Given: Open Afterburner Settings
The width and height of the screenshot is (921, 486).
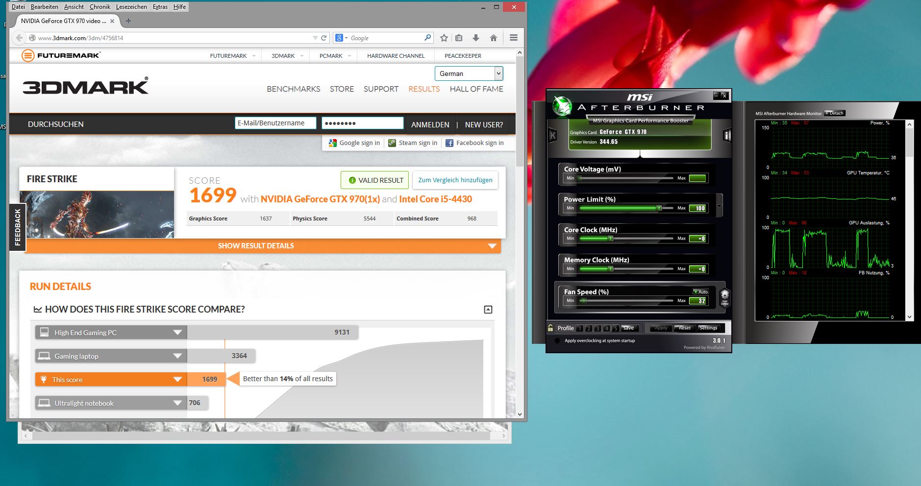Looking at the screenshot, I should tap(708, 328).
